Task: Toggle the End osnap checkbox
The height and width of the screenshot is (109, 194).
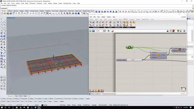Action: 2,101
